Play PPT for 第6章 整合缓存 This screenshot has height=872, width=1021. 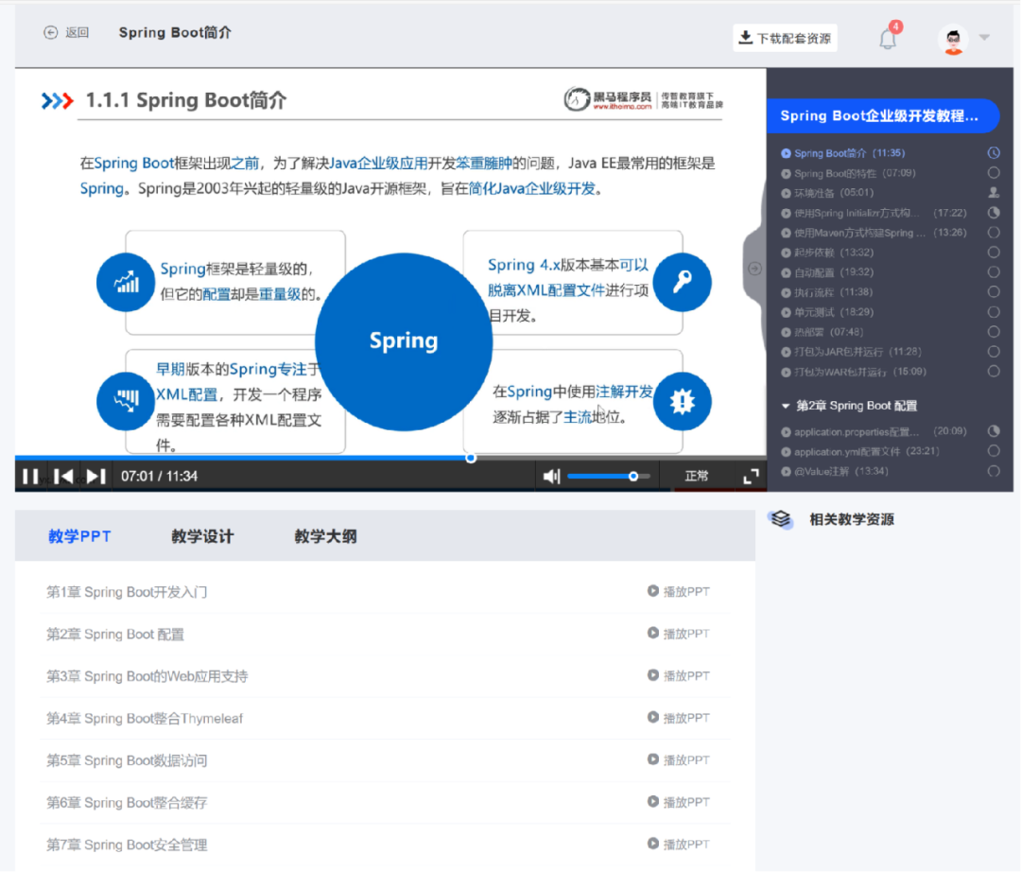point(679,802)
